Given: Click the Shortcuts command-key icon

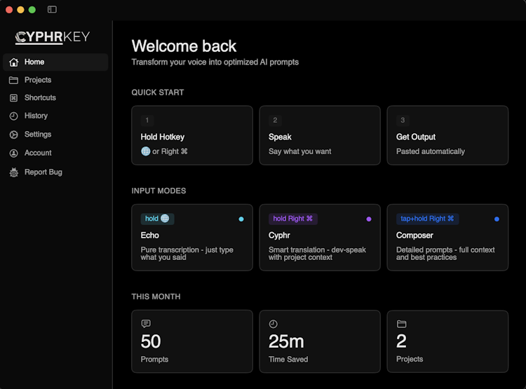Looking at the screenshot, I should tap(13, 98).
